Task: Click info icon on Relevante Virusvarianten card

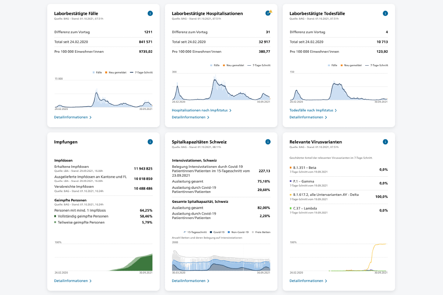Action: (x=385, y=142)
